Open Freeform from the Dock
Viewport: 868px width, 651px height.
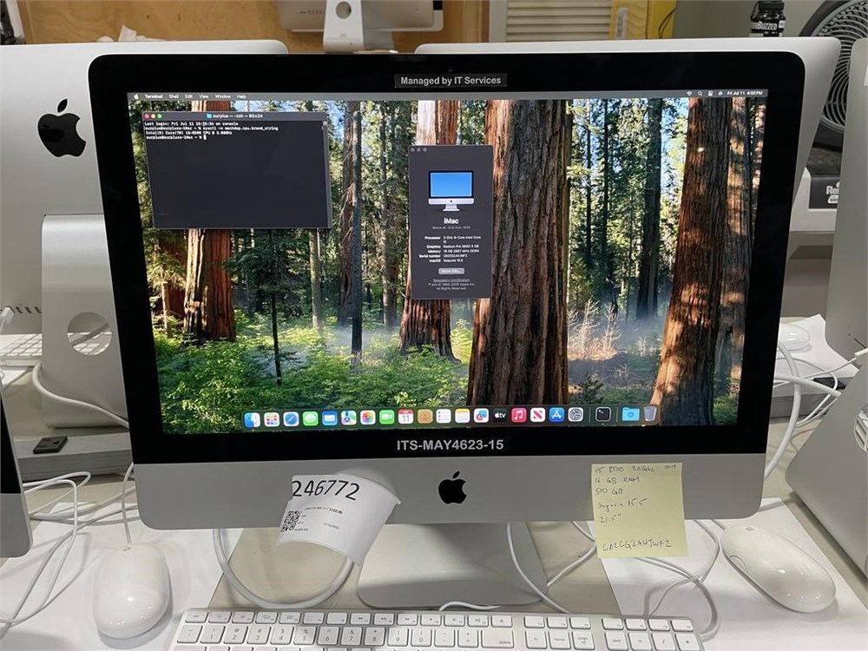(x=481, y=415)
